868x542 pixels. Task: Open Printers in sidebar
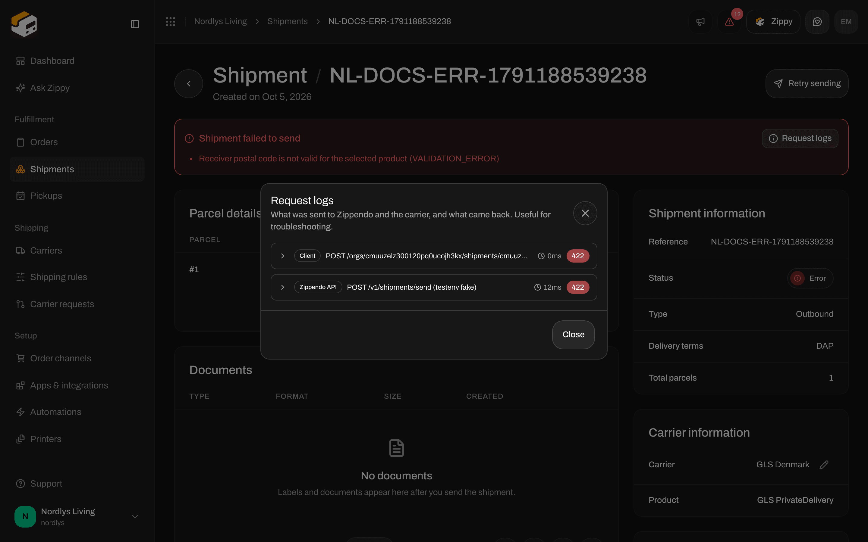tap(77, 439)
